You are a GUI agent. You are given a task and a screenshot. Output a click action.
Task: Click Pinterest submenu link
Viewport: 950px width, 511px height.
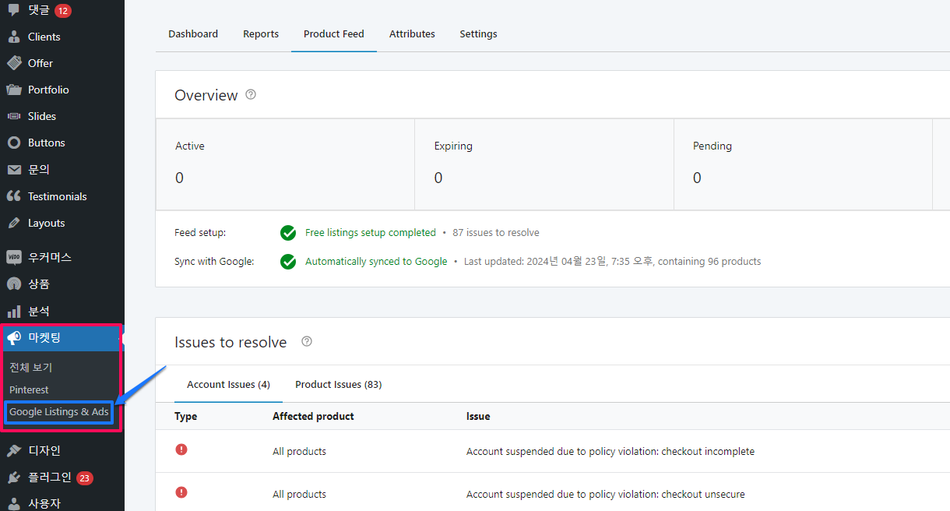(29, 389)
